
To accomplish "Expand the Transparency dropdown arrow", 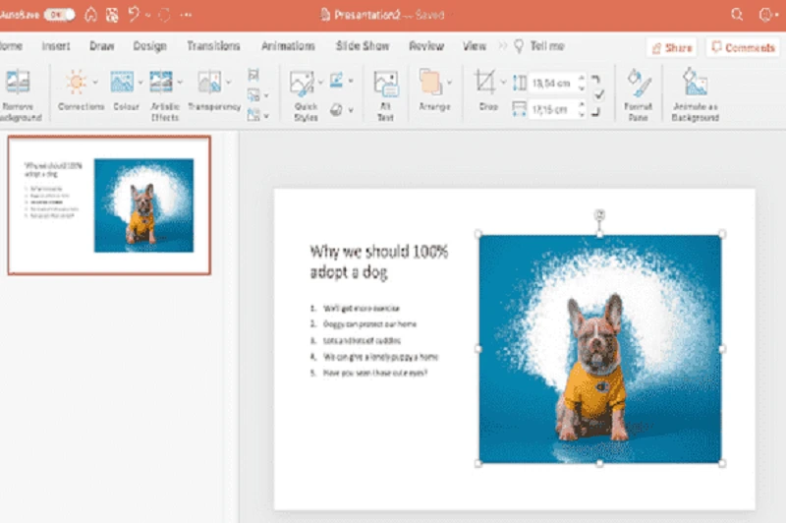I will coord(229,83).
